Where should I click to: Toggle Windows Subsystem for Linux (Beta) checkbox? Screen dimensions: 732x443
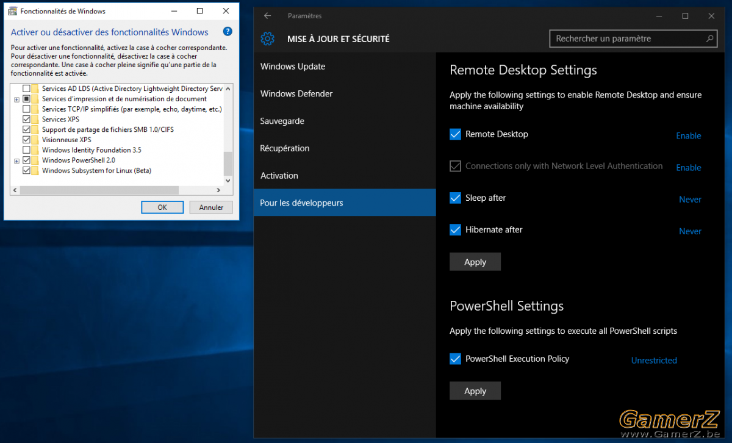[x=26, y=171]
